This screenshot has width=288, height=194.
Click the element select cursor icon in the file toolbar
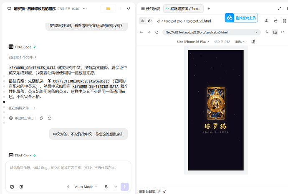pyautogui.click(x=267, y=21)
